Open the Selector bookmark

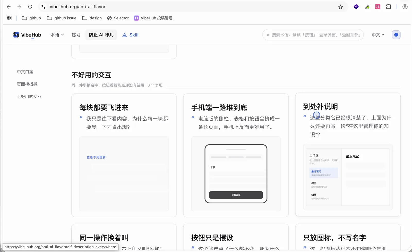(x=118, y=18)
